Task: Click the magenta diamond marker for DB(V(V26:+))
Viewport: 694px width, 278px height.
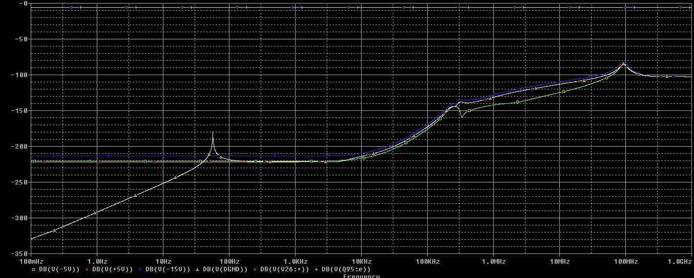Action: pyautogui.click(x=255, y=269)
